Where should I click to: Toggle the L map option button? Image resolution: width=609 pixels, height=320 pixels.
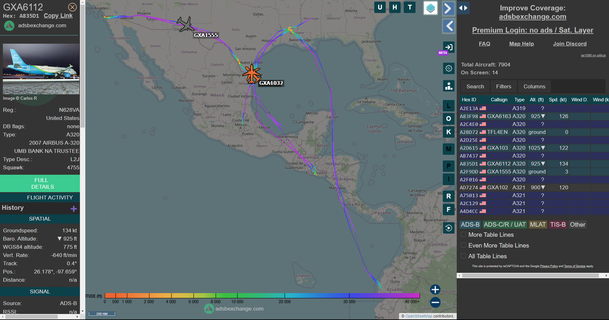pos(449,106)
